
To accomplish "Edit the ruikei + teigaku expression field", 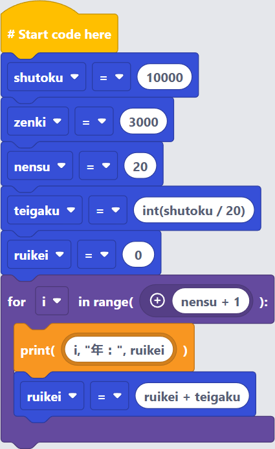I will point(192,396).
